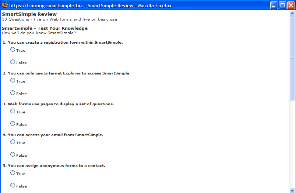Mark False for Web forms use pages

tap(13, 124)
